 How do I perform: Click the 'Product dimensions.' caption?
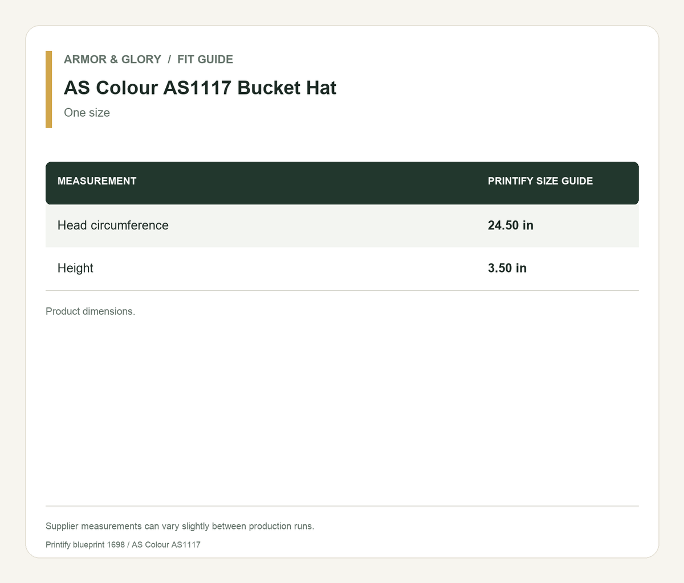90,312
